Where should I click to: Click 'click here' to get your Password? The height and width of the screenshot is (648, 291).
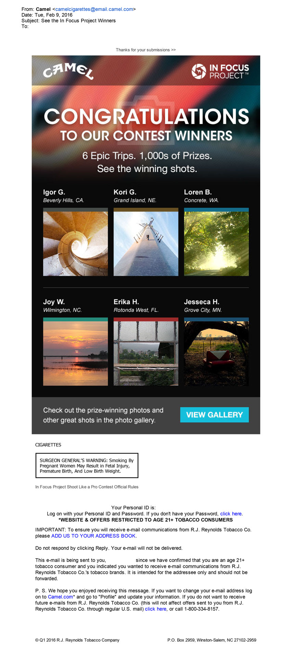(231, 514)
